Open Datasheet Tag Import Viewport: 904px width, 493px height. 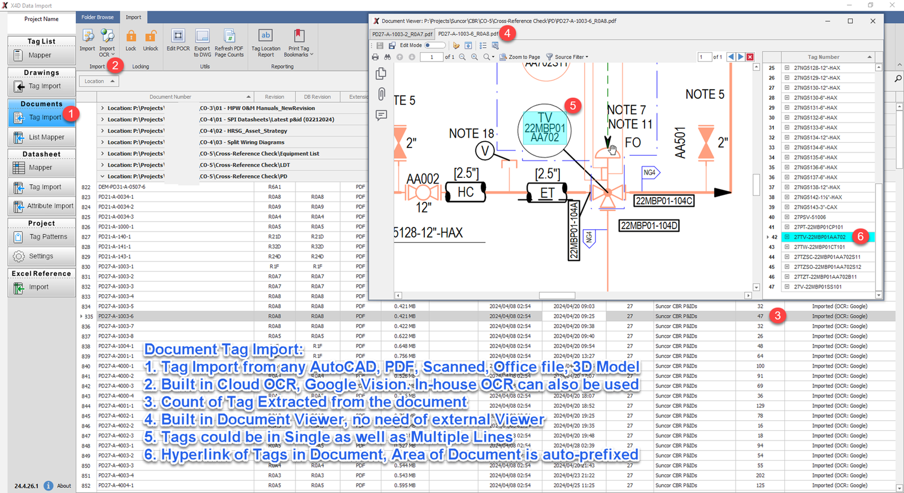[41, 187]
